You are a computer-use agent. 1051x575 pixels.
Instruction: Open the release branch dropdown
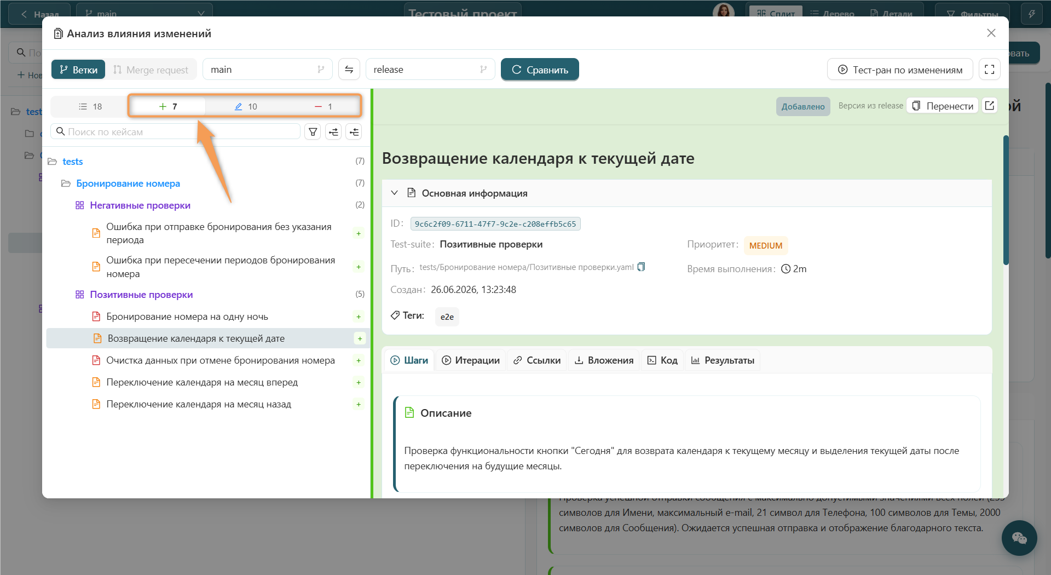pyautogui.click(x=430, y=70)
